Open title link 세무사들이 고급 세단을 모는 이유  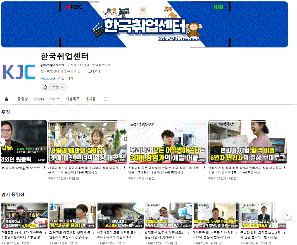(x=117, y=235)
